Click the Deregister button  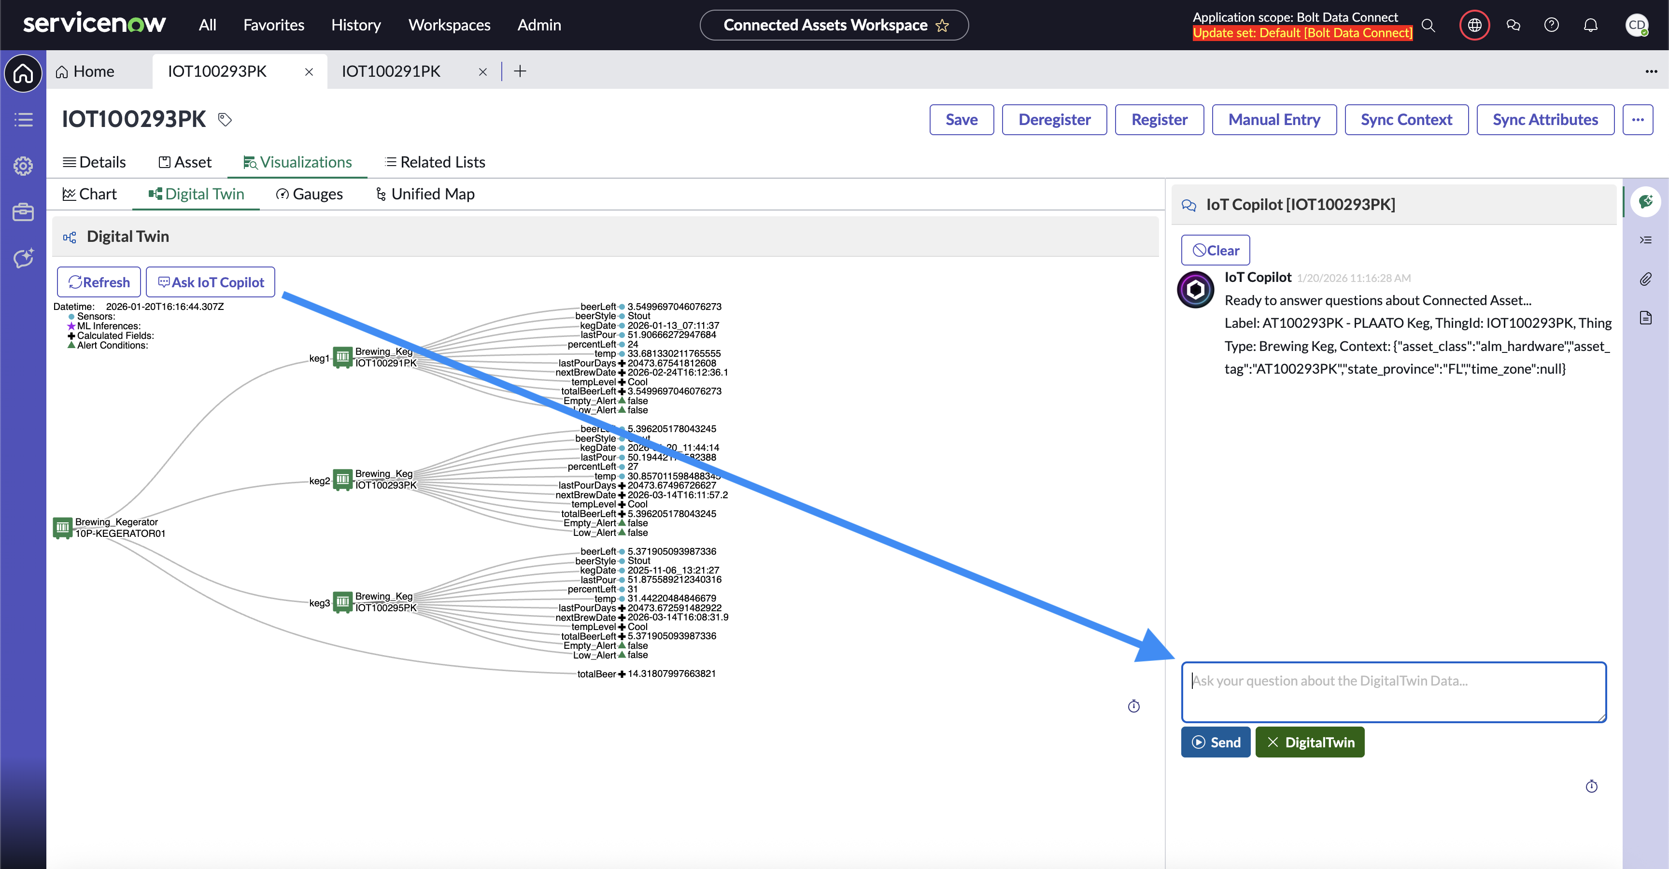[x=1054, y=119]
